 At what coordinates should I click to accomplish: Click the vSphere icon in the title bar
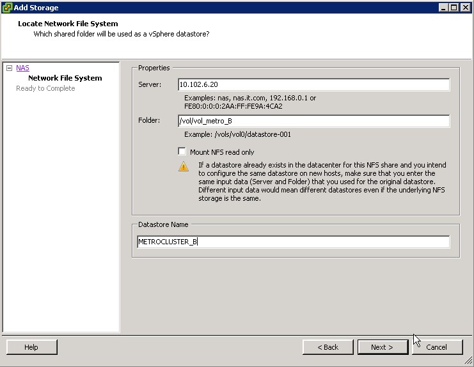click(7, 8)
